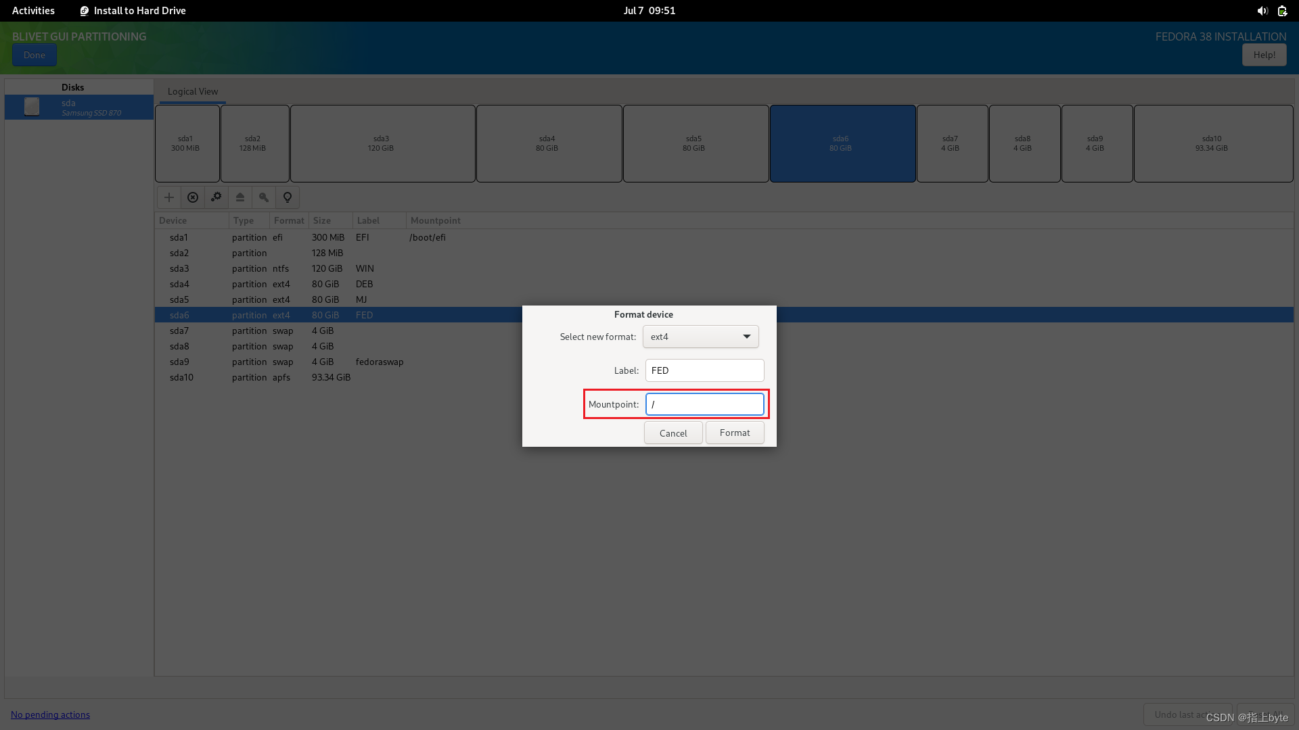Click the add new device plus icon
The width and height of the screenshot is (1299, 730).
(169, 197)
